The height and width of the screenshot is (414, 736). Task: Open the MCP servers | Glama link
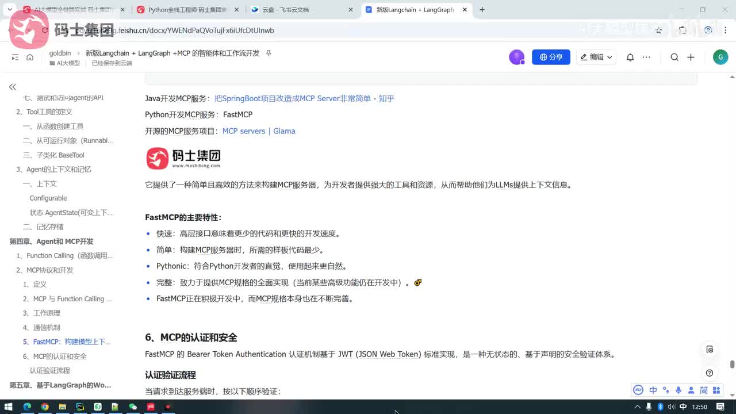click(x=259, y=131)
